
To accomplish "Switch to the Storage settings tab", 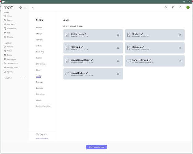I will pyautogui.click(x=39, y=34).
